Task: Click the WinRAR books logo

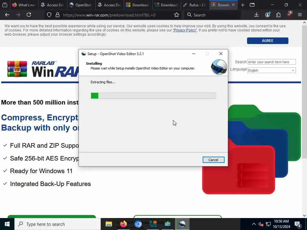Action: [x=17, y=69]
